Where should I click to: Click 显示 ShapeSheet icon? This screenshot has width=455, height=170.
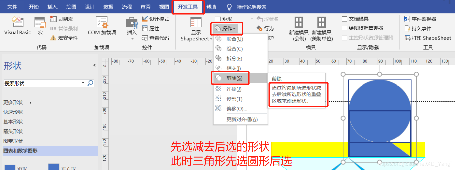click(x=196, y=22)
